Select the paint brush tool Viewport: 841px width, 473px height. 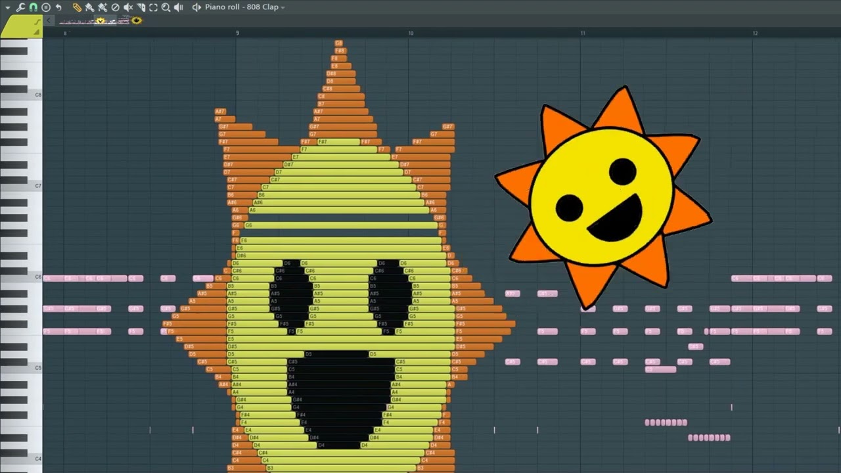[90, 7]
